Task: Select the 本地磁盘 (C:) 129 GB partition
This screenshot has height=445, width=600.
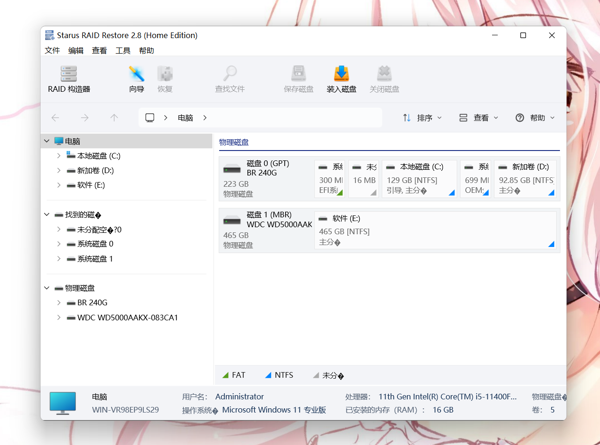Action: click(x=419, y=179)
